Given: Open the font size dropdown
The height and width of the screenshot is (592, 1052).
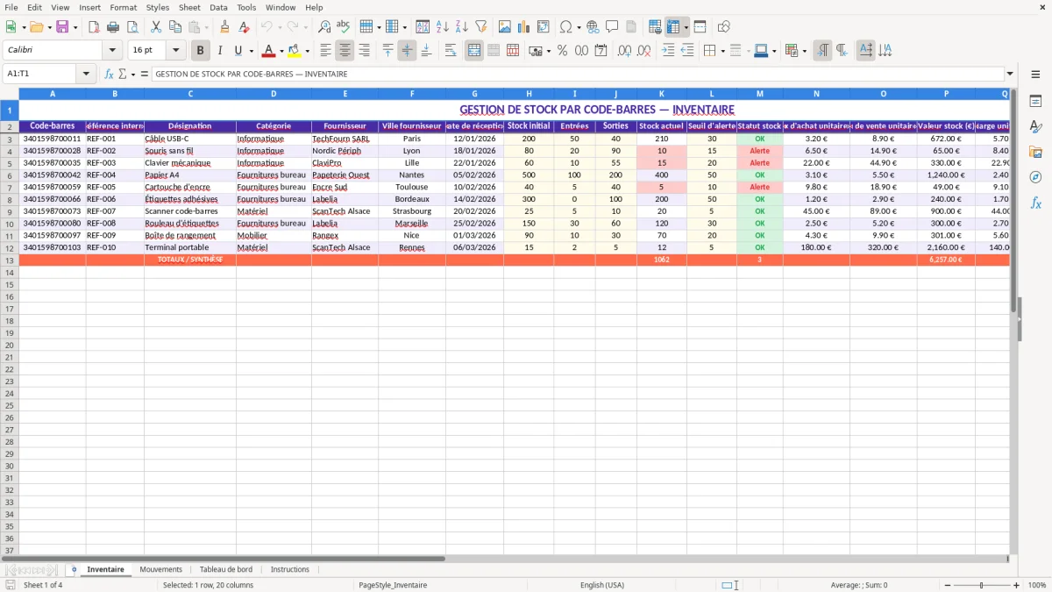Looking at the screenshot, I should tap(175, 51).
